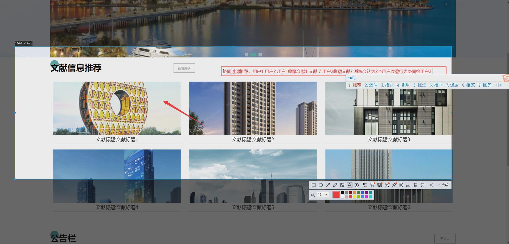This screenshot has height=244, width=509.
Task: Open the font size 12 dropdown
Action: tap(323, 195)
